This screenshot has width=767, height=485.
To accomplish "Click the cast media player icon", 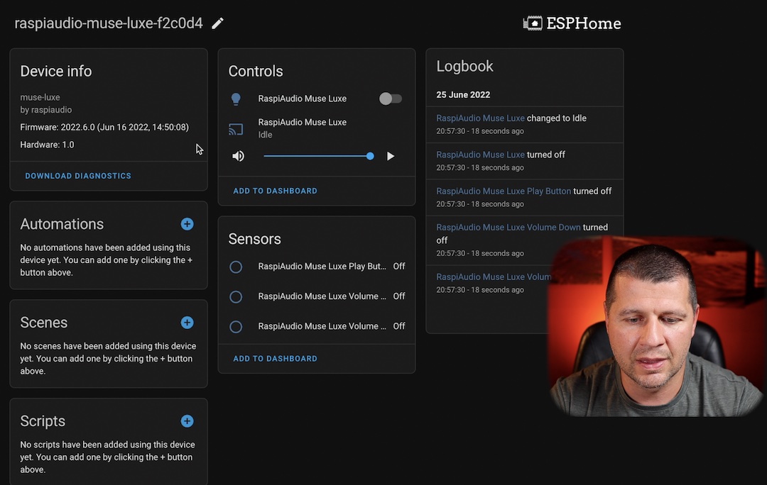I will [x=236, y=129].
